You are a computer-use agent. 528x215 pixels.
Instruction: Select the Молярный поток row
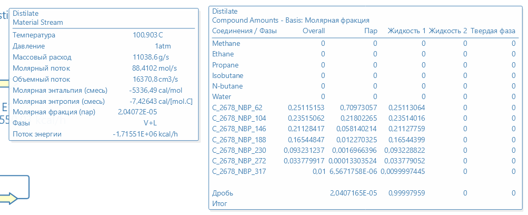point(41,68)
